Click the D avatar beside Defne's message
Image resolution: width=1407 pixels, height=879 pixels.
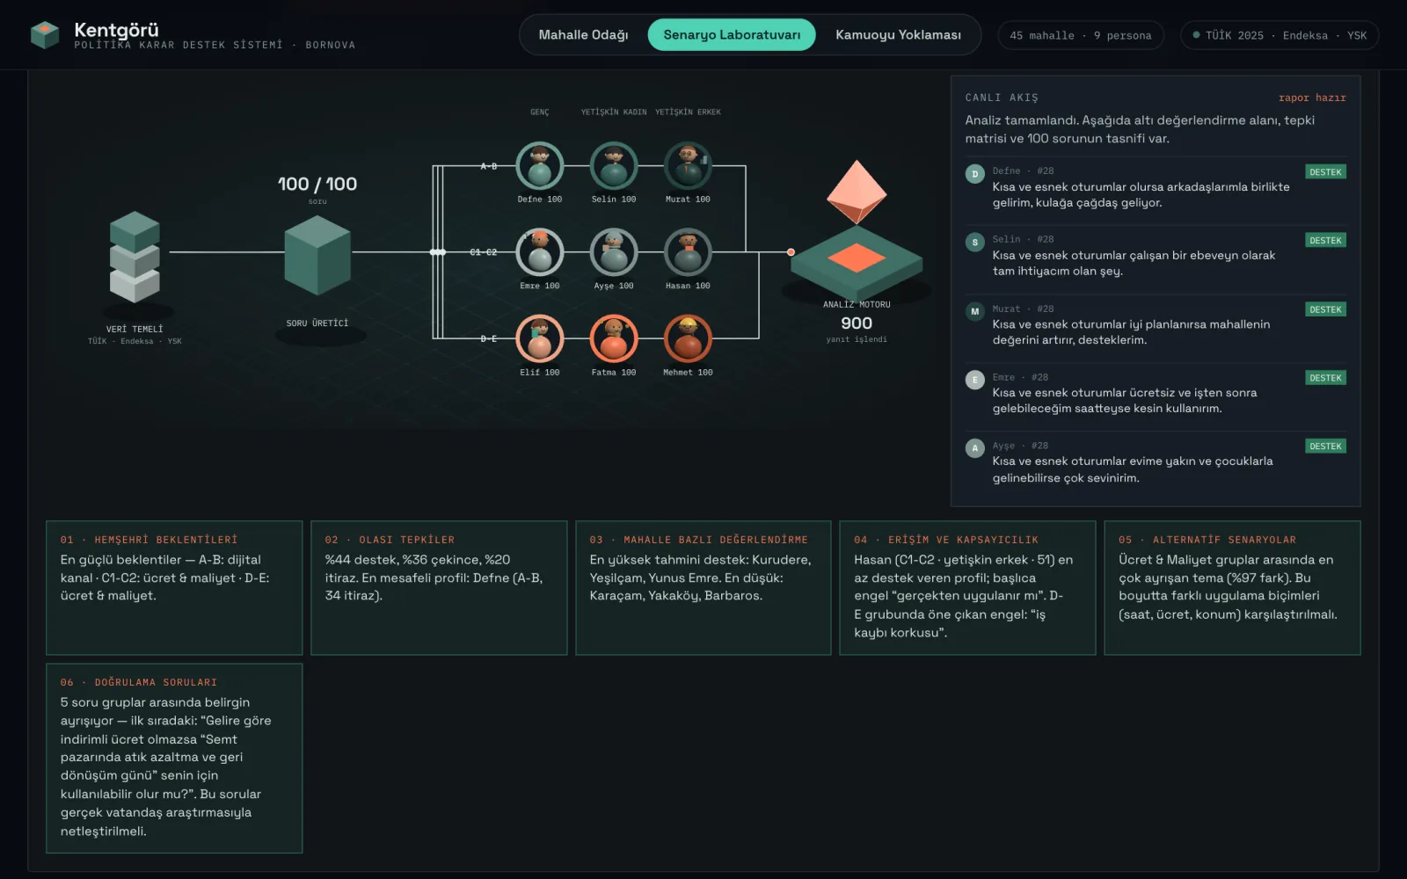click(974, 174)
